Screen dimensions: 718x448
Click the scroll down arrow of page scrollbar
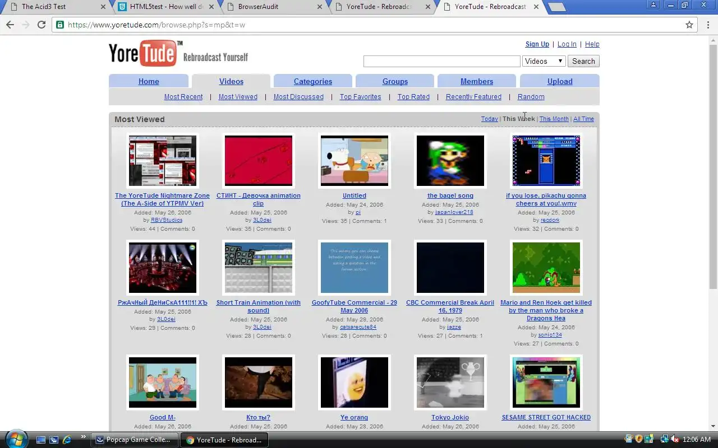pyautogui.click(x=714, y=426)
